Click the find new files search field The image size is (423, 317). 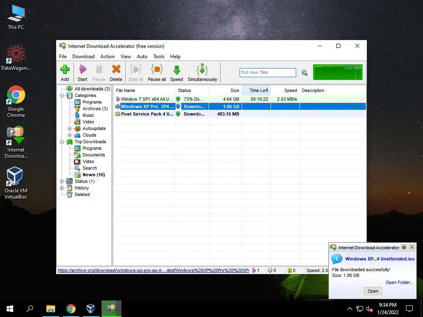268,72
